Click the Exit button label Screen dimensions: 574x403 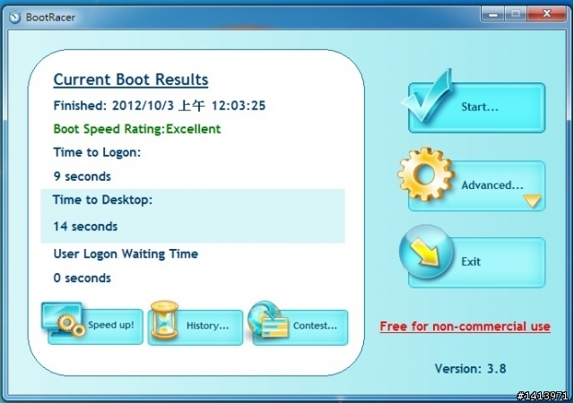point(471,262)
